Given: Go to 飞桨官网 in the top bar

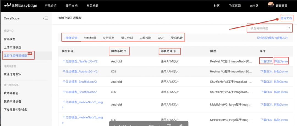Looking at the screenshot, I should (235, 6).
